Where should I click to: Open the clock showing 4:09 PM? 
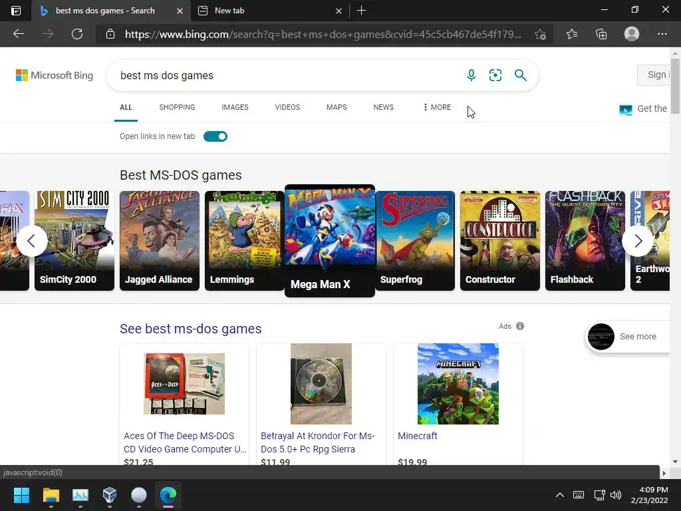[x=649, y=495]
